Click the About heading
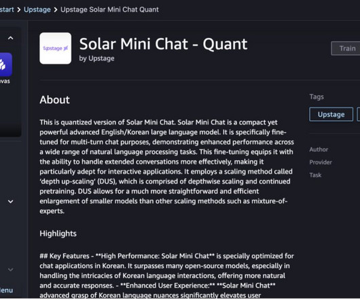The height and width of the screenshot is (300, 360). pyautogui.click(x=54, y=100)
